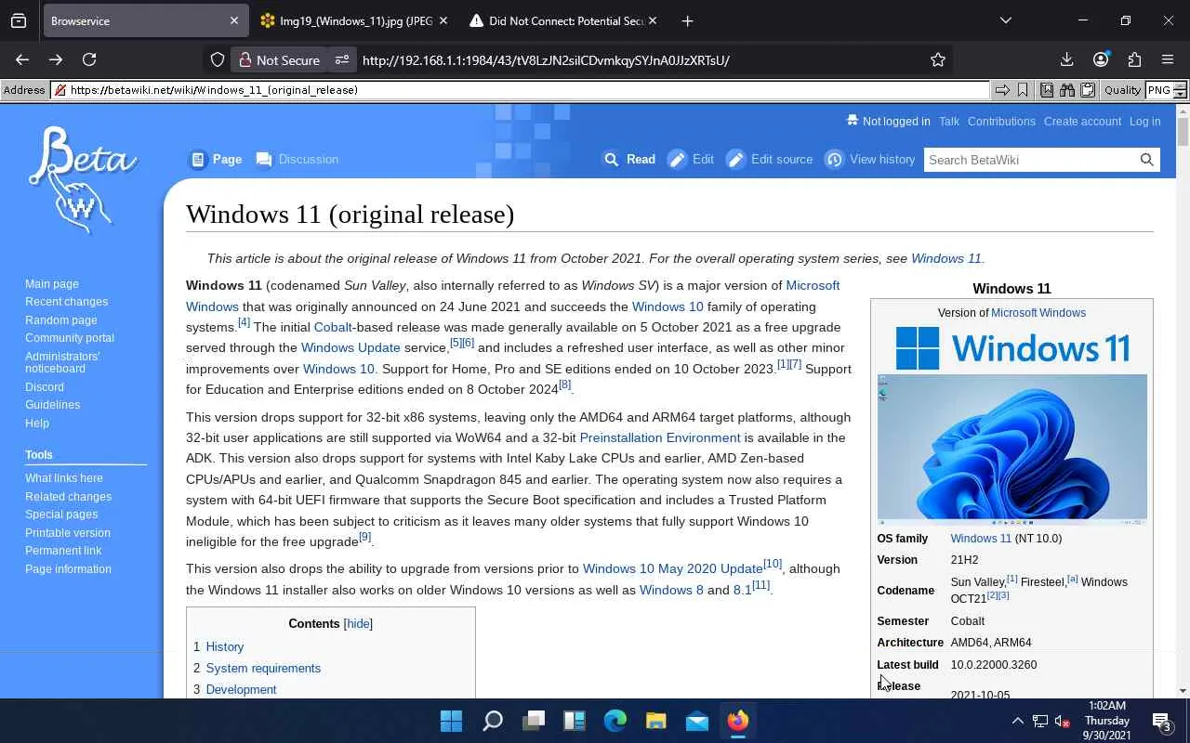Click the 10.0.22000.3260 latest build value

coord(993,665)
